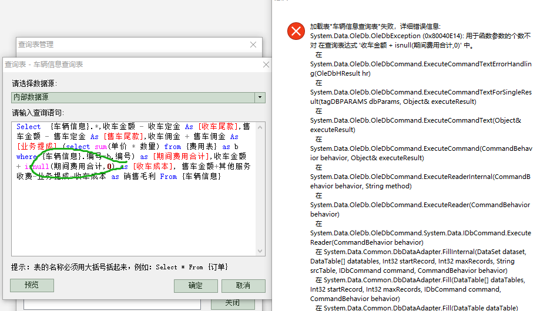Click the 请输入查询语句 label
The width and height of the screenshot is (537, 311).
click(x=38, y=113)
